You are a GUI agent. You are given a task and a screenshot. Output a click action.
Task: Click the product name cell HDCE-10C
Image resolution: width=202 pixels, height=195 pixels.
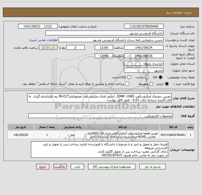(x=123, y=135)
